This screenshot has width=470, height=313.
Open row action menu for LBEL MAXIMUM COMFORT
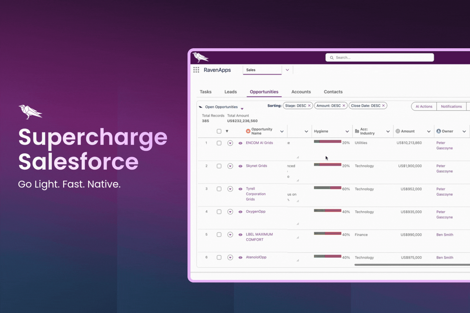coord(230,235)
